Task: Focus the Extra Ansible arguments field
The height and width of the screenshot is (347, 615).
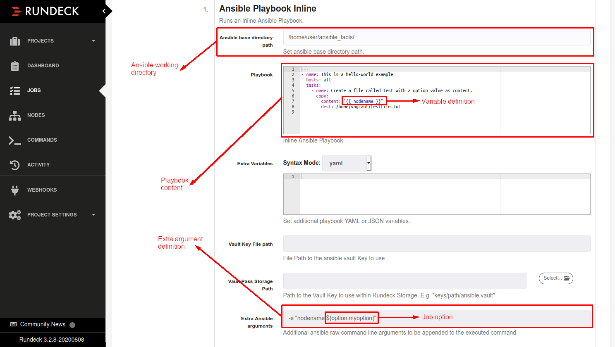Action: pos(437,318)
